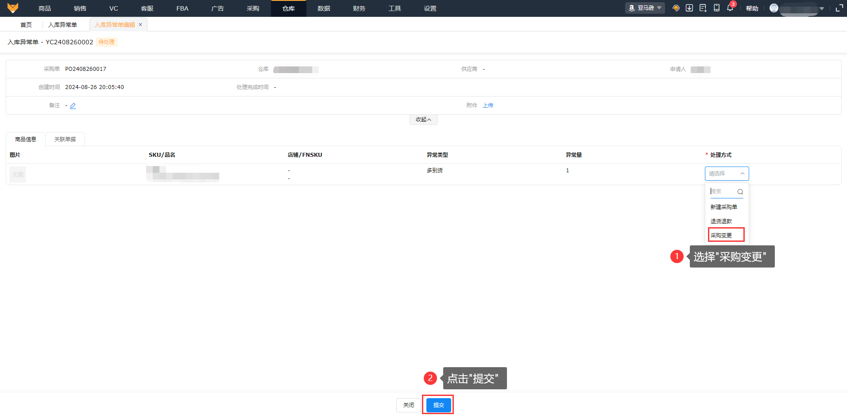
Task: Open the 广告 menu
Action: 217,8
